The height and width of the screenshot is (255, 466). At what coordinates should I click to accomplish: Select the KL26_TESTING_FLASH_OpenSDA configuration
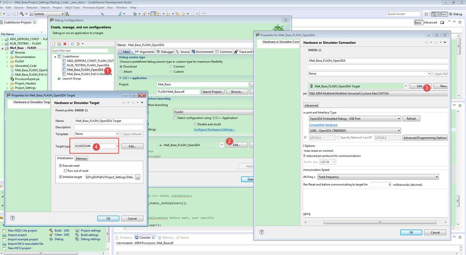(88, 65)
